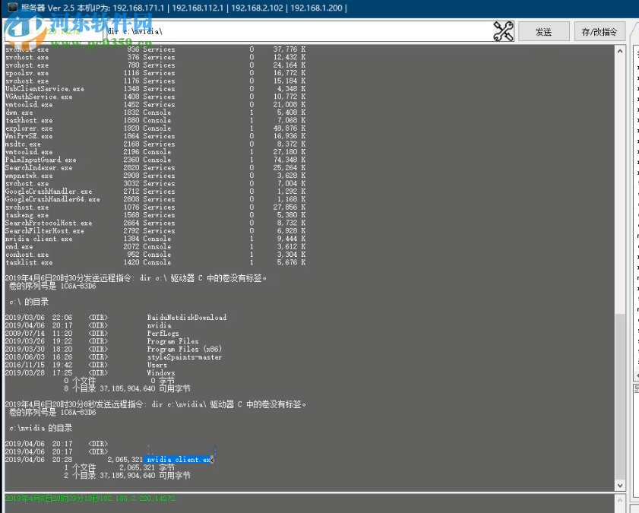
Task: Click output pane scrollbar down arrow
Action: click(620, 486)
